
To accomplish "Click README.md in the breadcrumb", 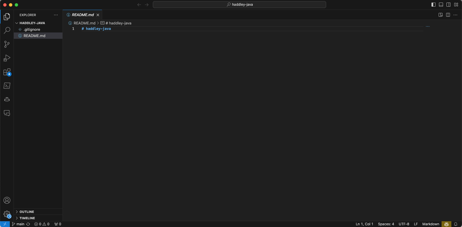I will coord(84,23).
